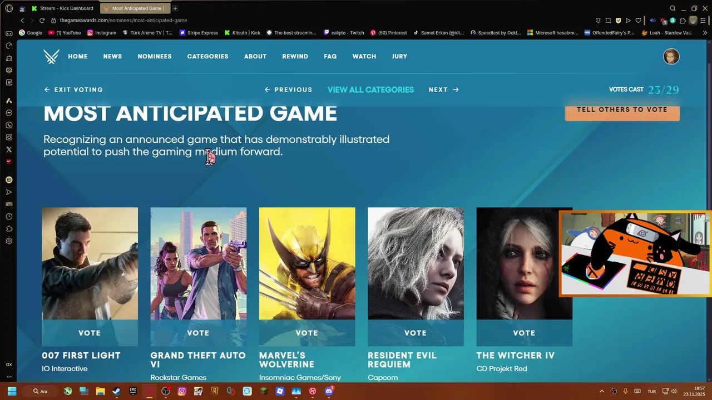Image resolution: width=712 pixels, height=400 pixels.
Task: Open the Opera menu logo
Action: pos(9,8)
